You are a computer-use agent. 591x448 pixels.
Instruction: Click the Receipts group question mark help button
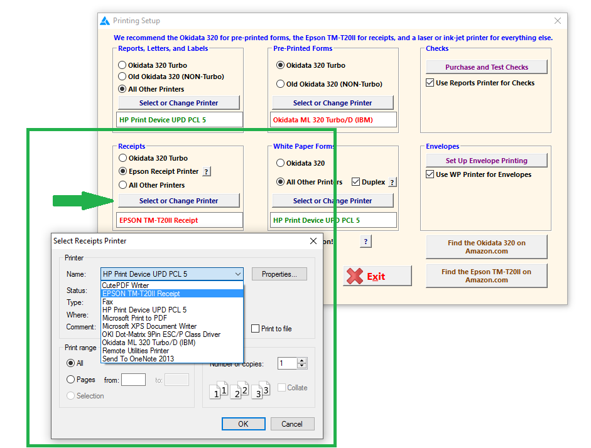click(207, 172)
